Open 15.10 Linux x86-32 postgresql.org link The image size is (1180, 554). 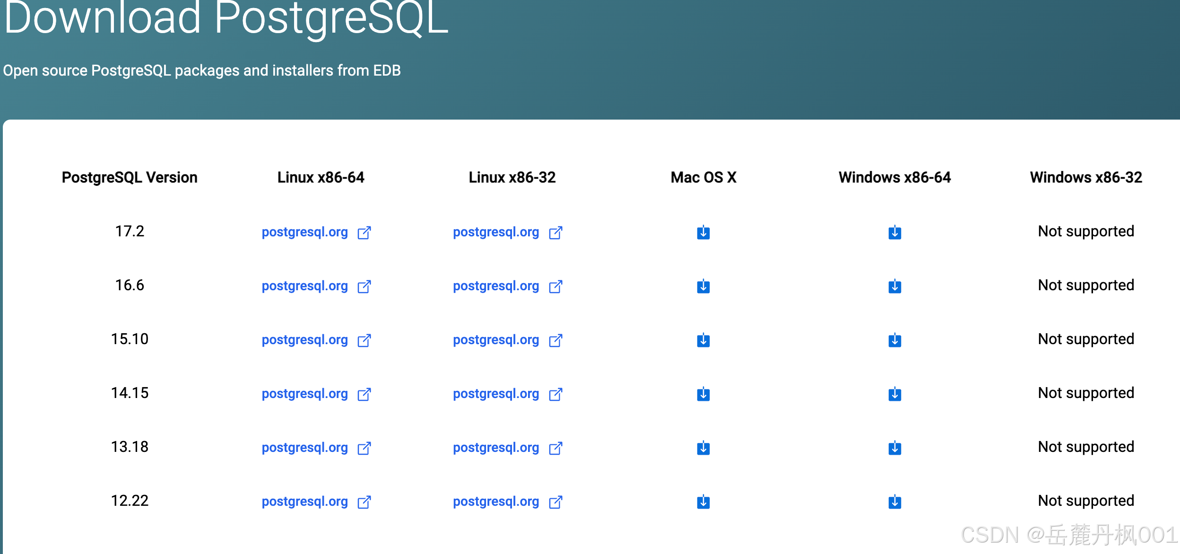[496, 340]
